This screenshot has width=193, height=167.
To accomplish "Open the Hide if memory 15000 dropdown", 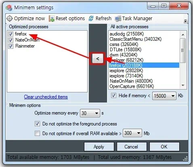I will 164,96.
